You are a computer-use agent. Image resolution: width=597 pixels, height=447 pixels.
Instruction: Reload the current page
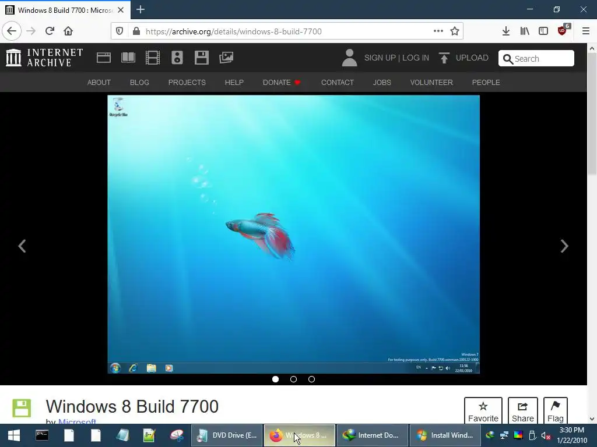pyautogui.click(x=50, y=31)
